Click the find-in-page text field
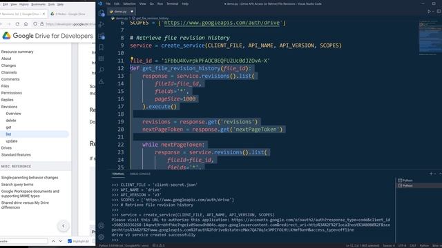The image size is (442, 248). point(23,241)
